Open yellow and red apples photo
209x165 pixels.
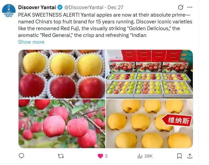point(62,74)
